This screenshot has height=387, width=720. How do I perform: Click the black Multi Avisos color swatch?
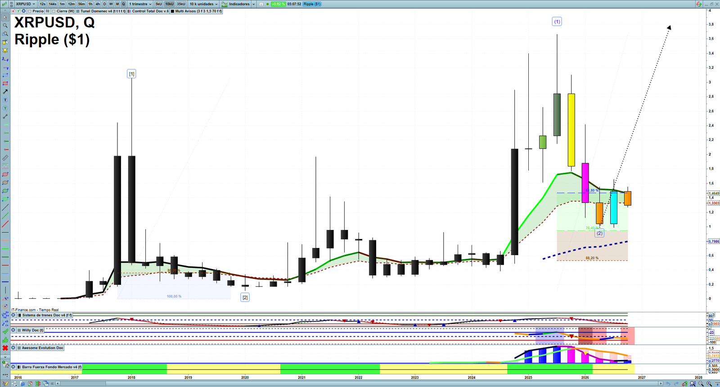point(172,11)
